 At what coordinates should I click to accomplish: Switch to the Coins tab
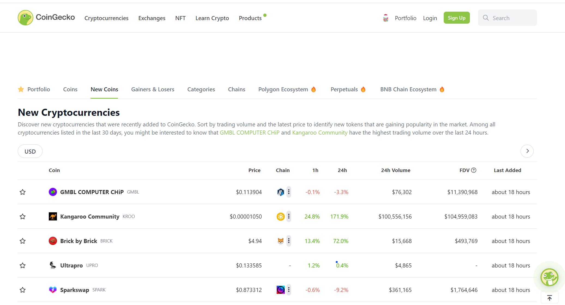coord(70,89)
